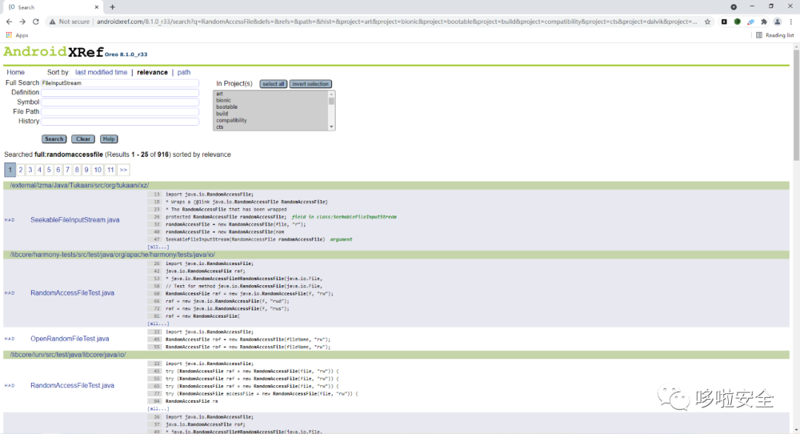
Task: Go to results page 10
Action: [x=98, y=170]
